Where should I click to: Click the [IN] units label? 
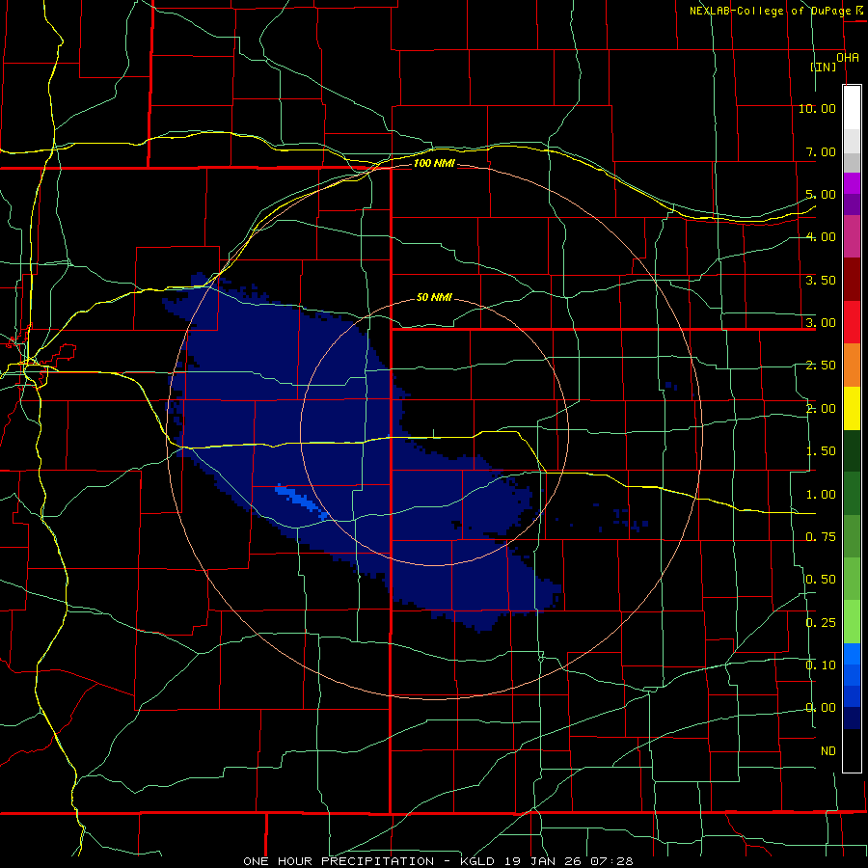coord(824,67)
